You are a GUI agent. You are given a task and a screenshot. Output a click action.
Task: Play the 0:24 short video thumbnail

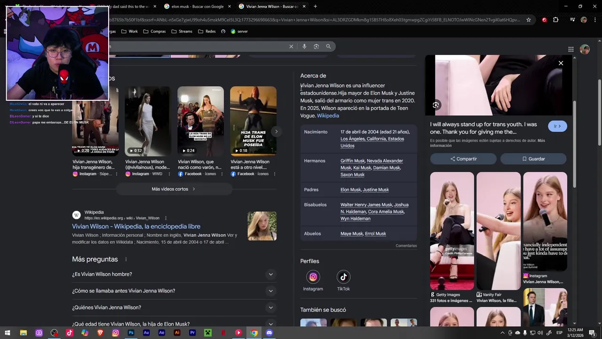[x=200, y=121]
